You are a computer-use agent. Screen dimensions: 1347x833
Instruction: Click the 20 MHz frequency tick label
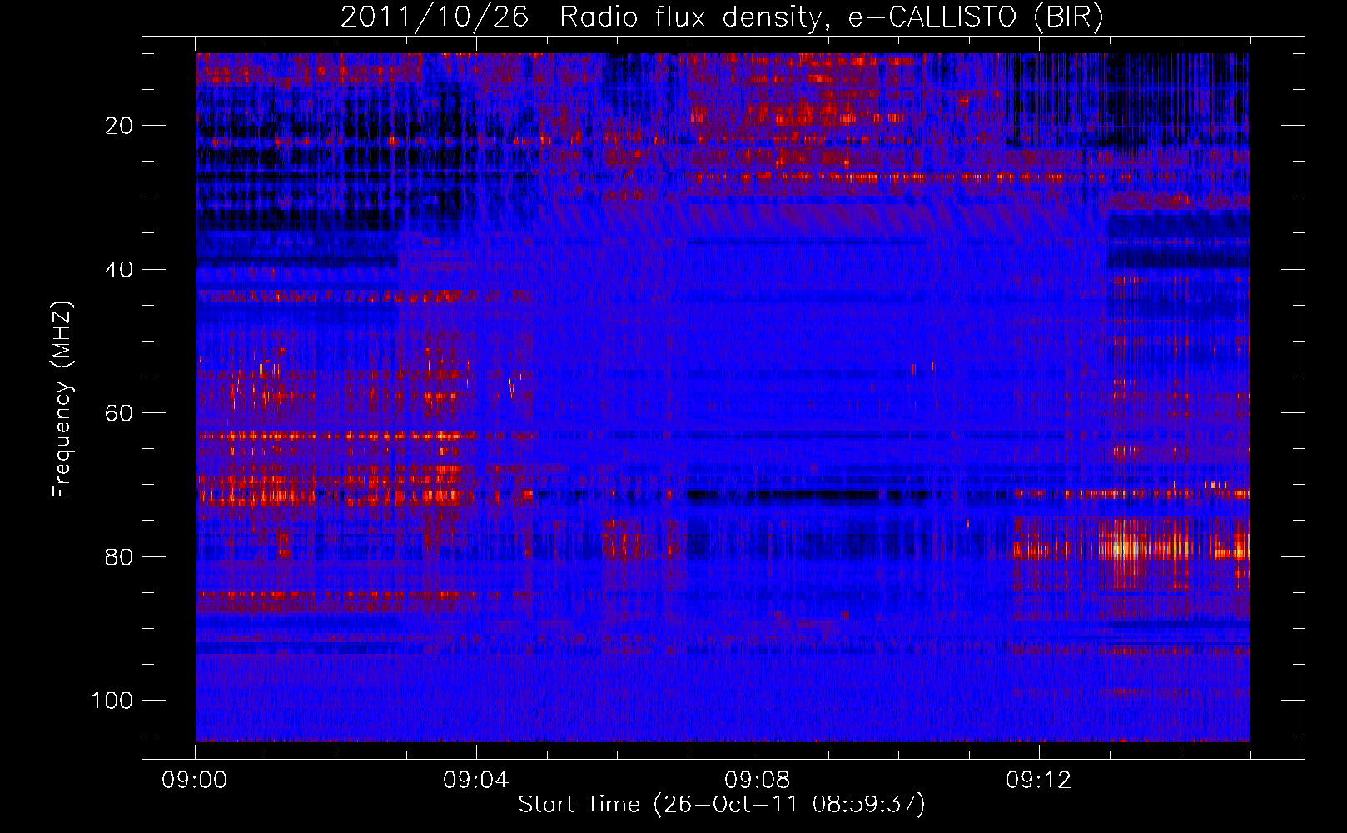(120, 126)
